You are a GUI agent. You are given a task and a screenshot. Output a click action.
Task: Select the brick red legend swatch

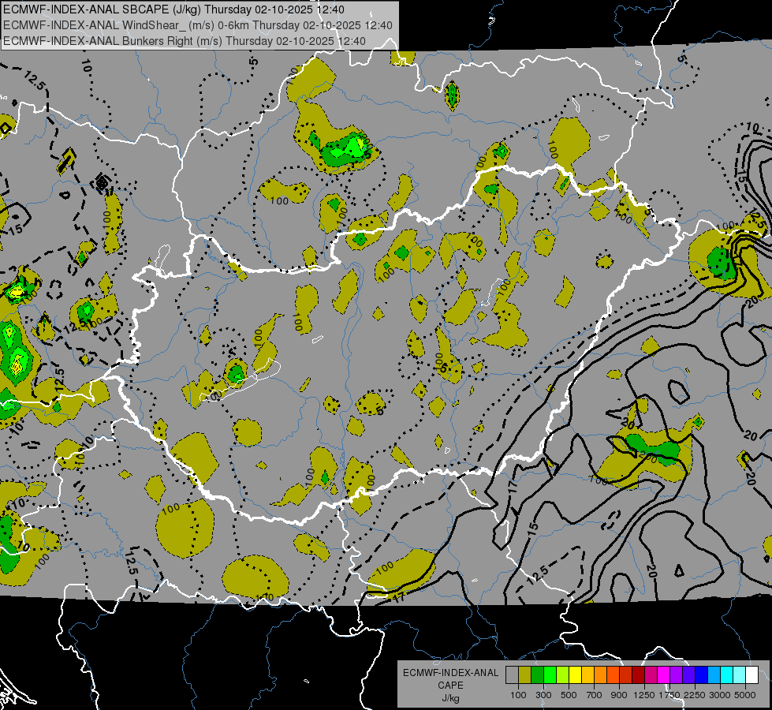click(x=626, y=674)
